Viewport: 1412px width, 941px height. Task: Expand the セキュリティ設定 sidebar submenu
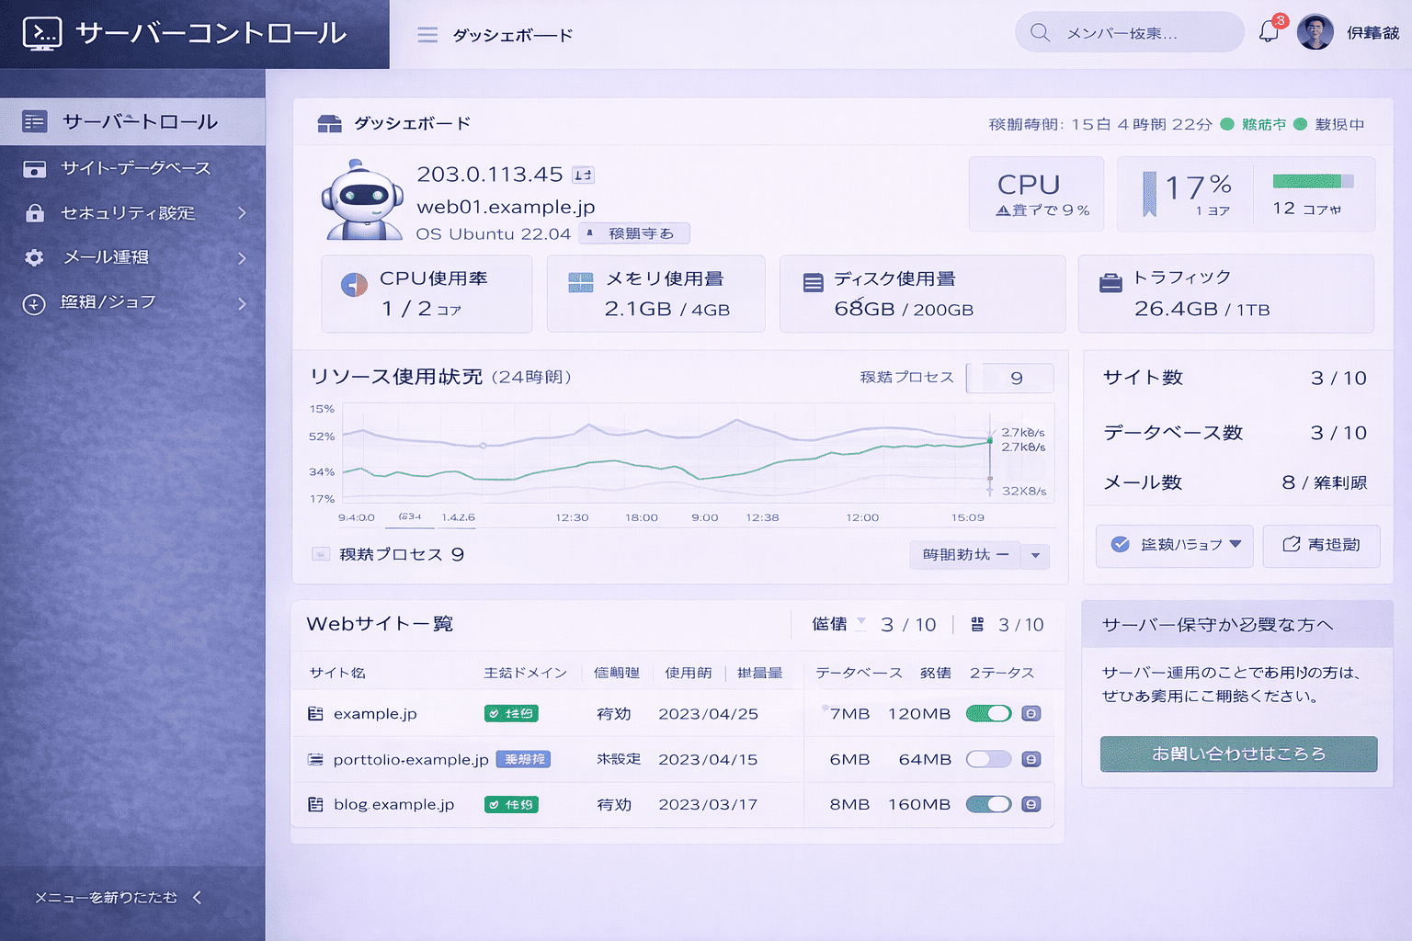point(242,213)
